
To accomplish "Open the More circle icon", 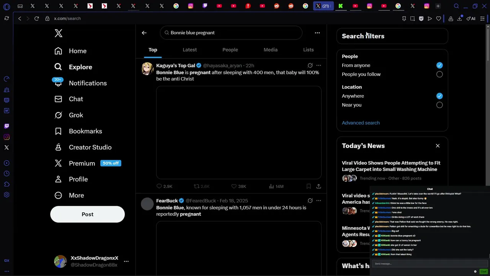I will (58, 195).
